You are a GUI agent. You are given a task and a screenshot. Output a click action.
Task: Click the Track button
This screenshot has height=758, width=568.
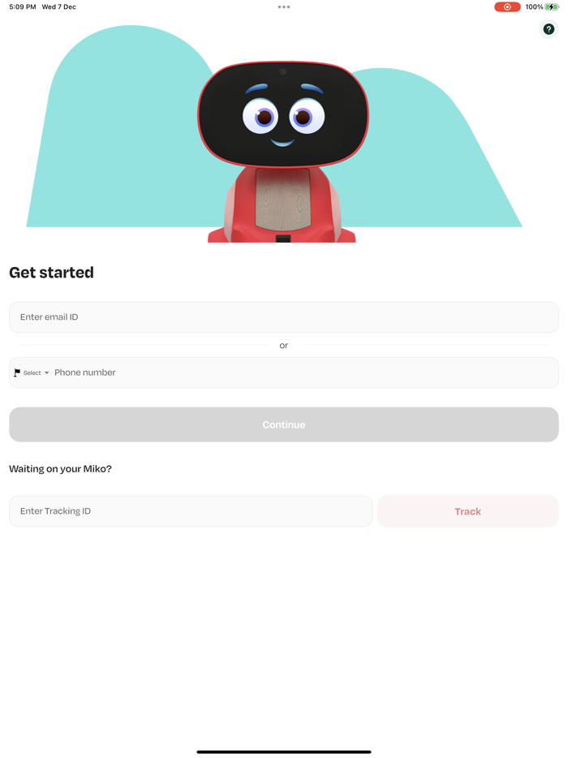click(x=468, y=511)
